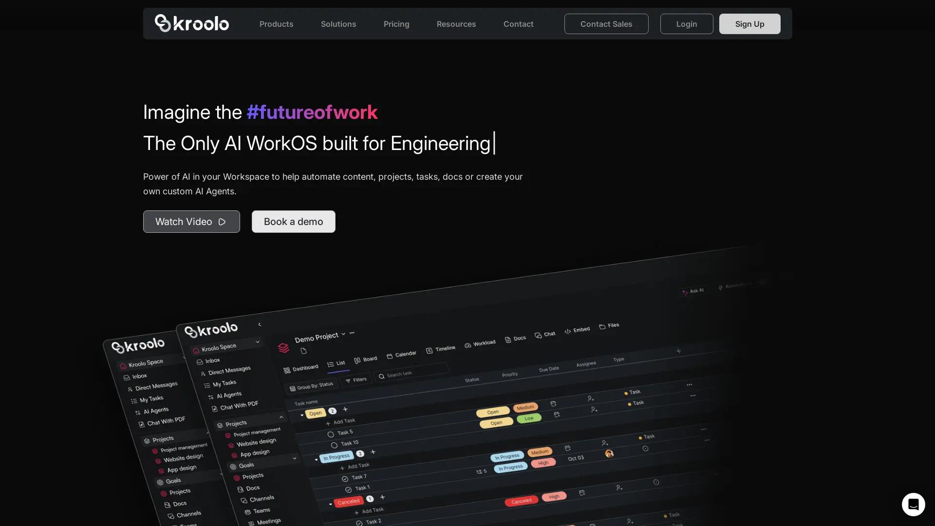Mark Task 10 complete
The height and width of the screenshot is (526, 935).
click(334, 444)
